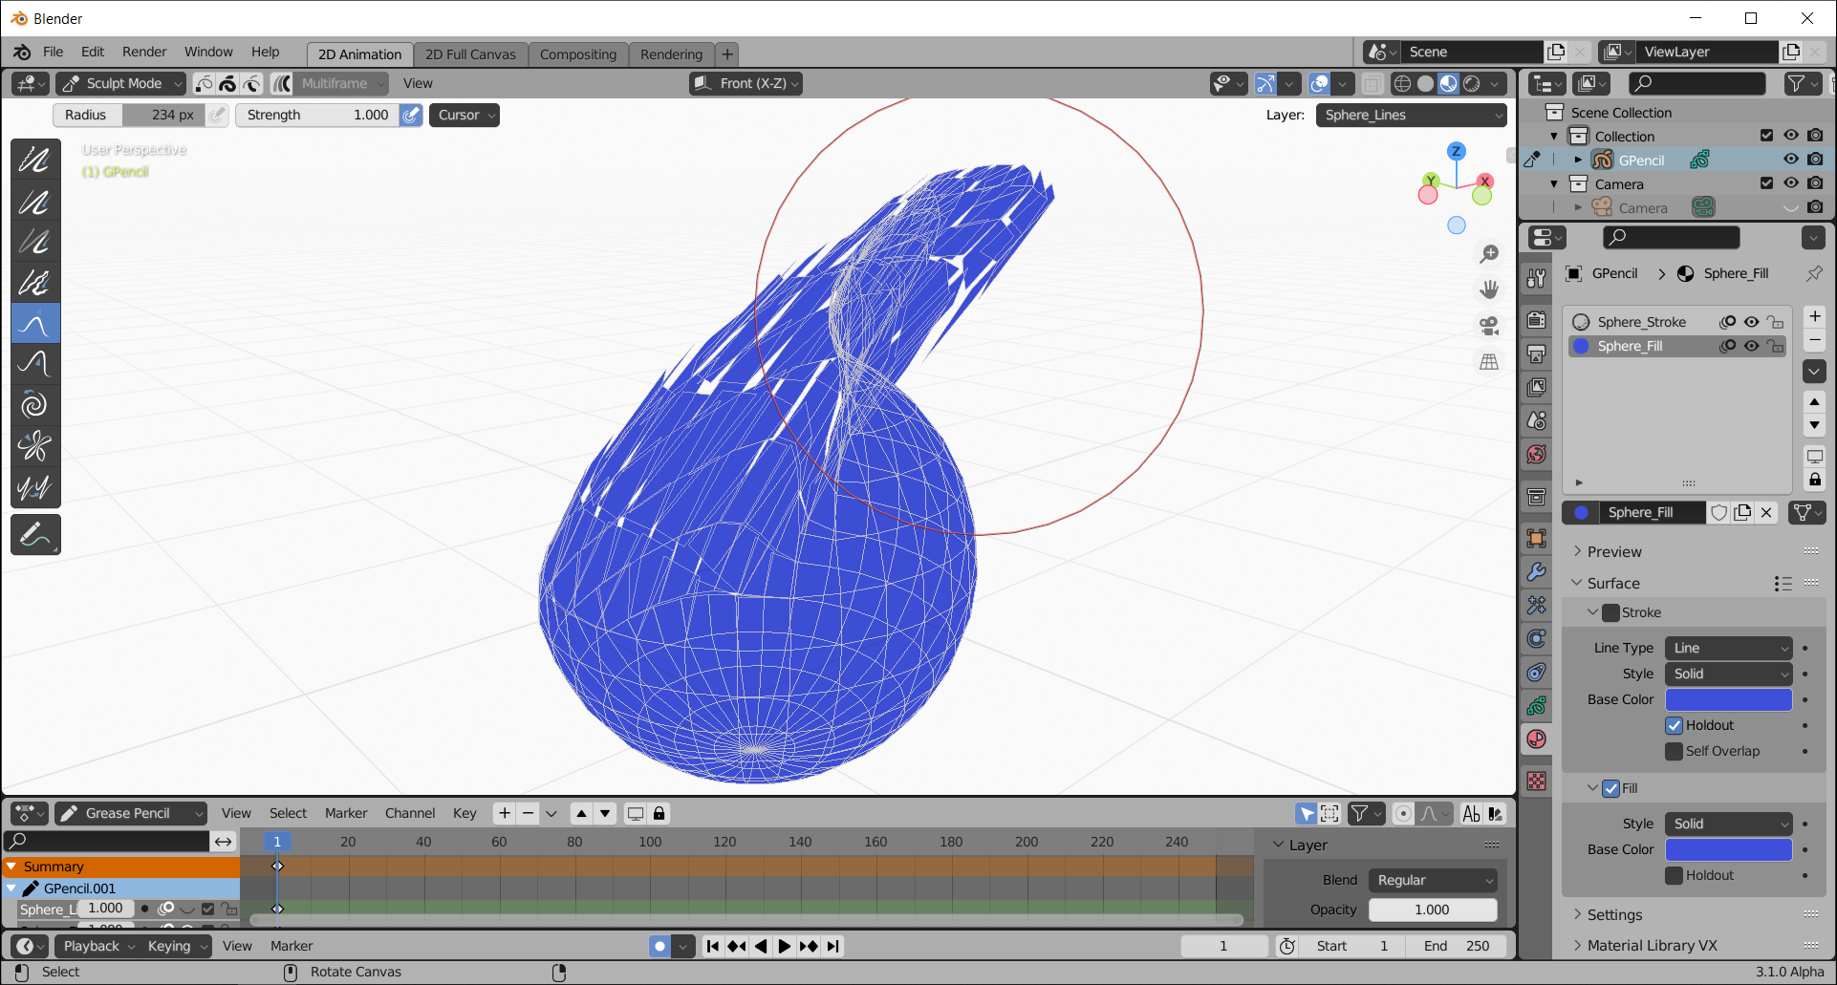Switch to orthographic grid view icon
Viewport: 1837px width, 985px height.
point(1489,362)
